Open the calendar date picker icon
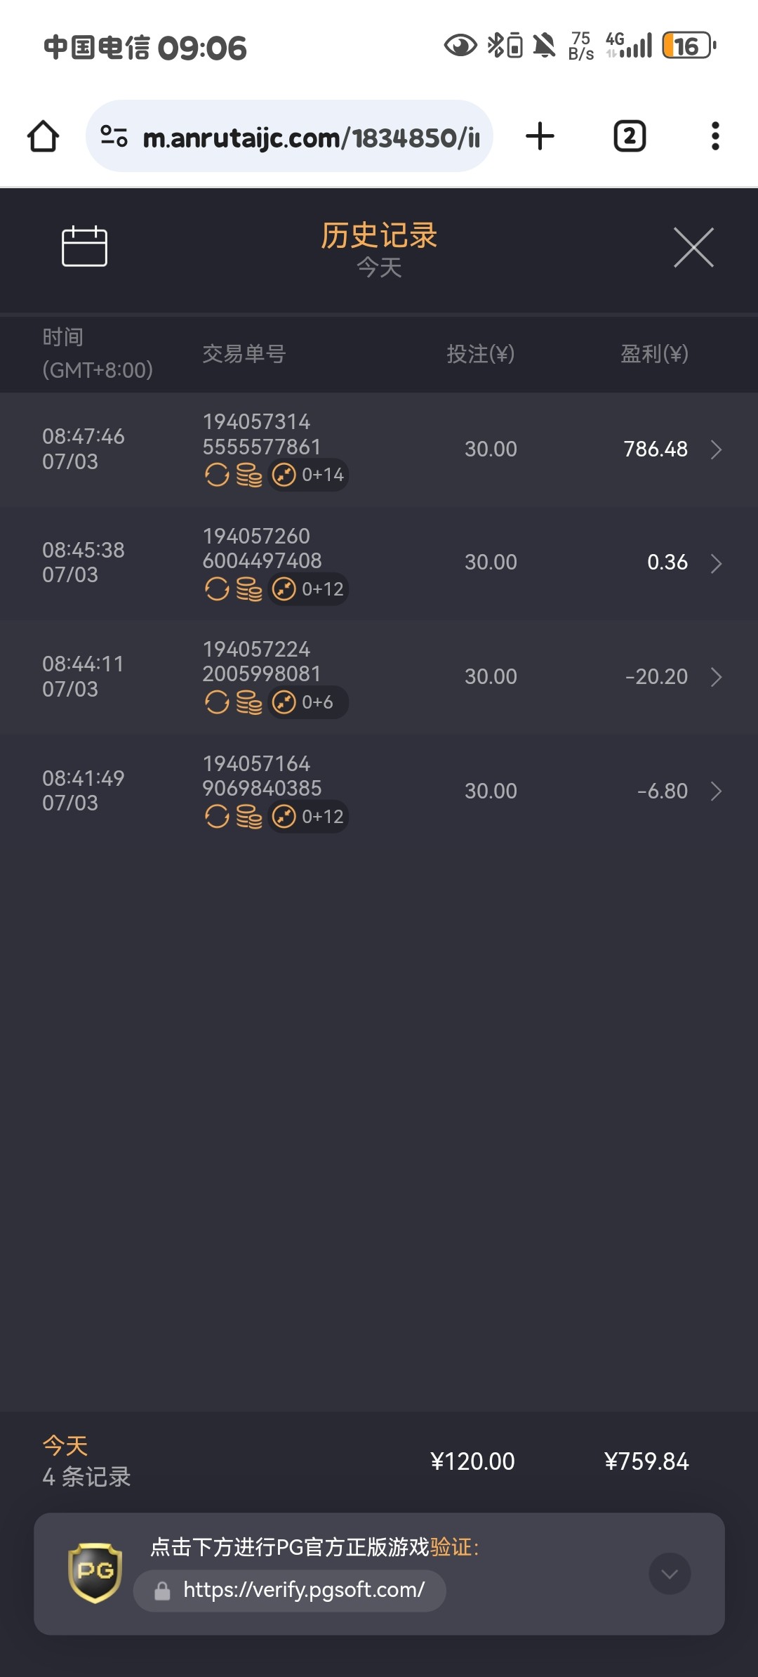 pyautogui.click(x=84, y=246)
